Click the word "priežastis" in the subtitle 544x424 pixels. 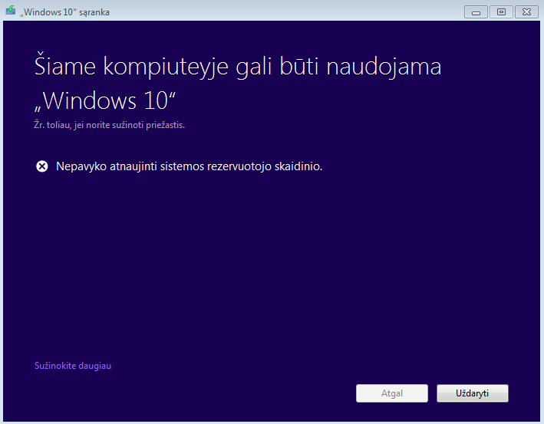click(163, 124)
